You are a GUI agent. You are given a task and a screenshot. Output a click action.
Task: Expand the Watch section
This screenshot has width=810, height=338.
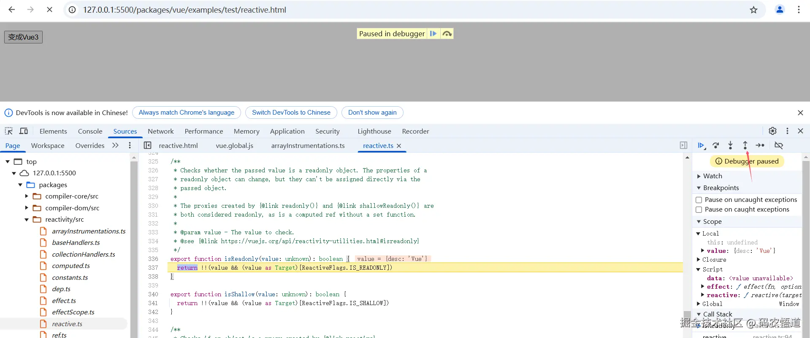tap(699, 176)
